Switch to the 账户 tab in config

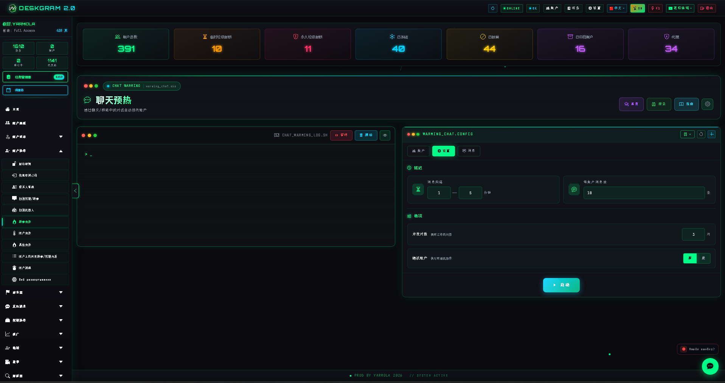coord(418,151)
